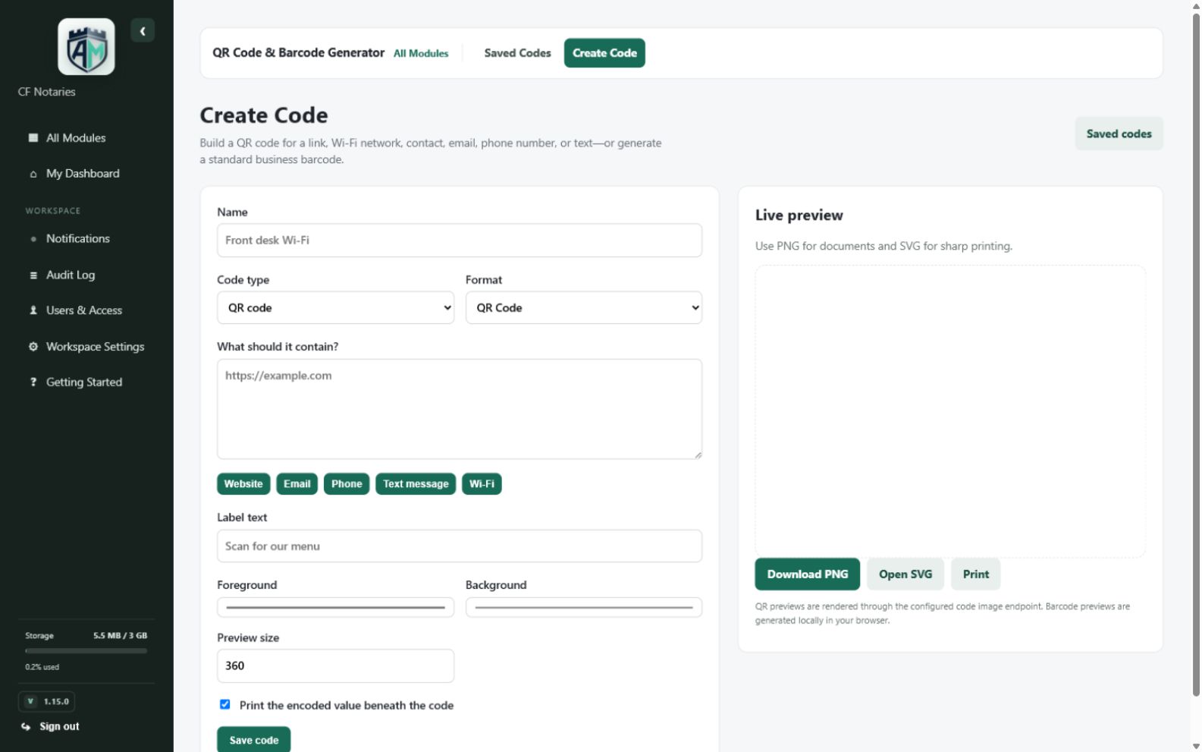Viewport: 1202px width, 752px height.
Task: Click the Users & Access person icon
Action: pos(33,310)
